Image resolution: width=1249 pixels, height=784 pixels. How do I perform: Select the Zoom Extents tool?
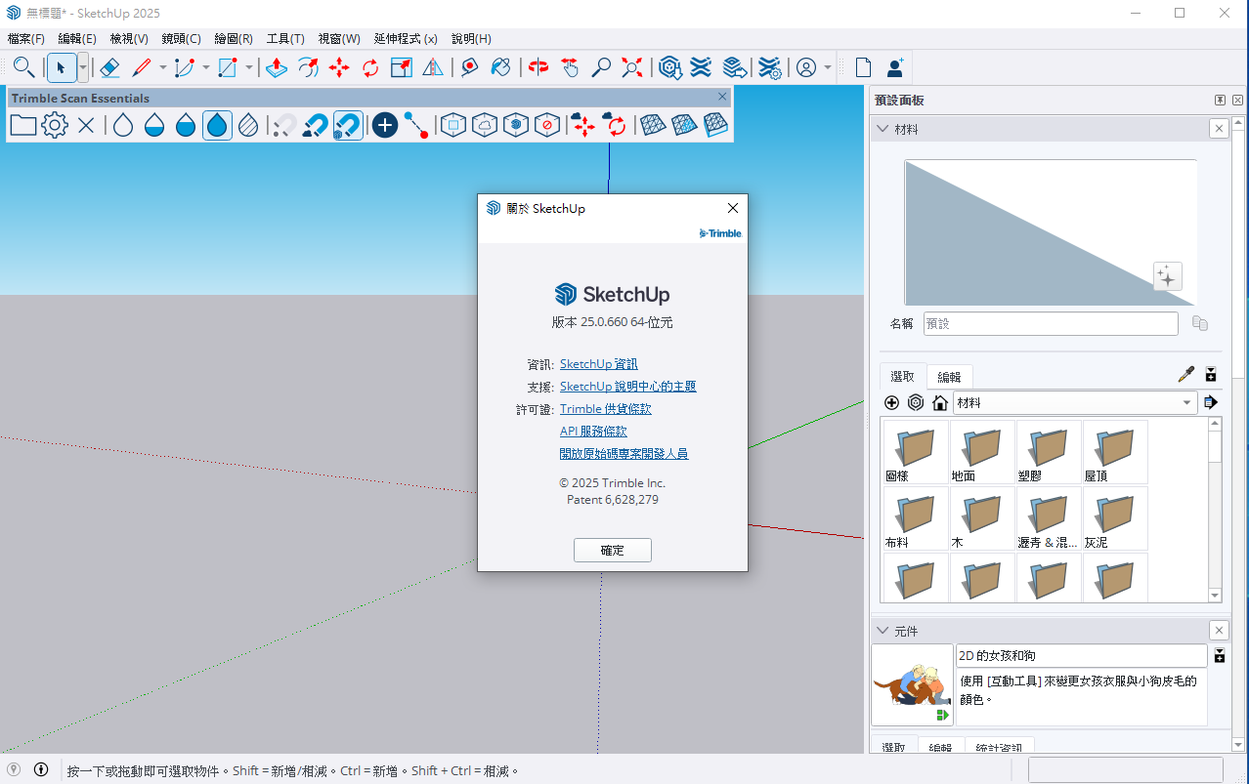(x=632, y=67)
